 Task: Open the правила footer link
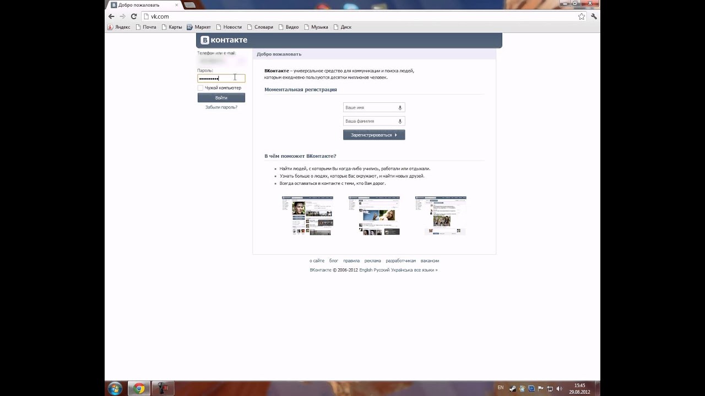(351, 261)
